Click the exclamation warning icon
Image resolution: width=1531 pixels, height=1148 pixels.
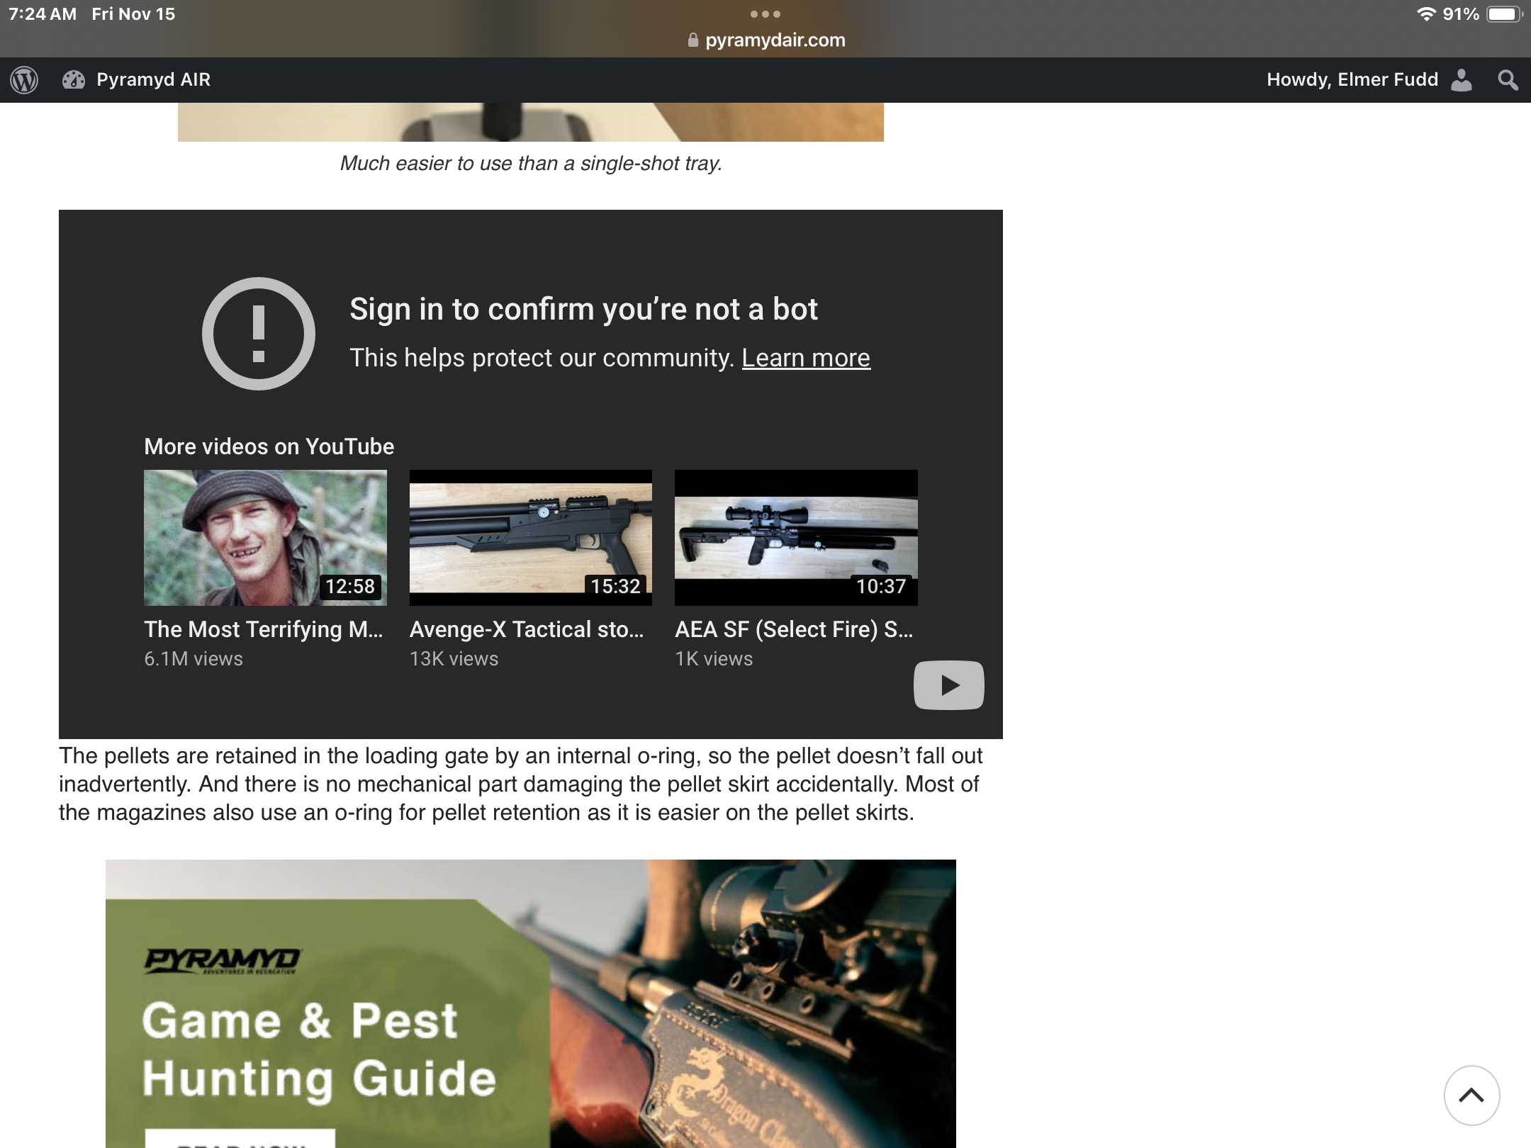(259, 333)
